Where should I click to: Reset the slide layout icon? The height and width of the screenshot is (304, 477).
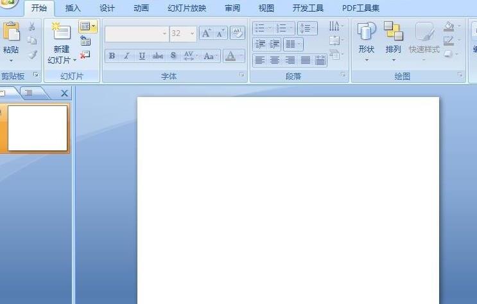coord(85,40)
